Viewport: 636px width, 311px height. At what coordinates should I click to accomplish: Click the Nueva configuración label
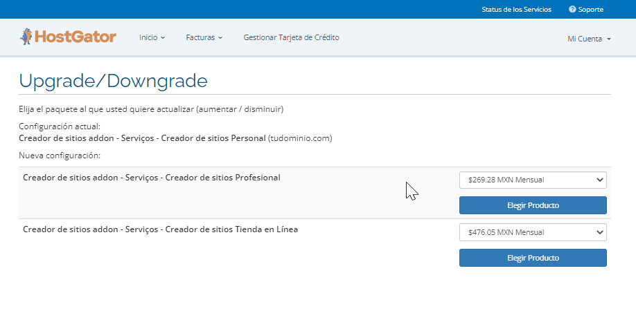[x=60, y=155]
